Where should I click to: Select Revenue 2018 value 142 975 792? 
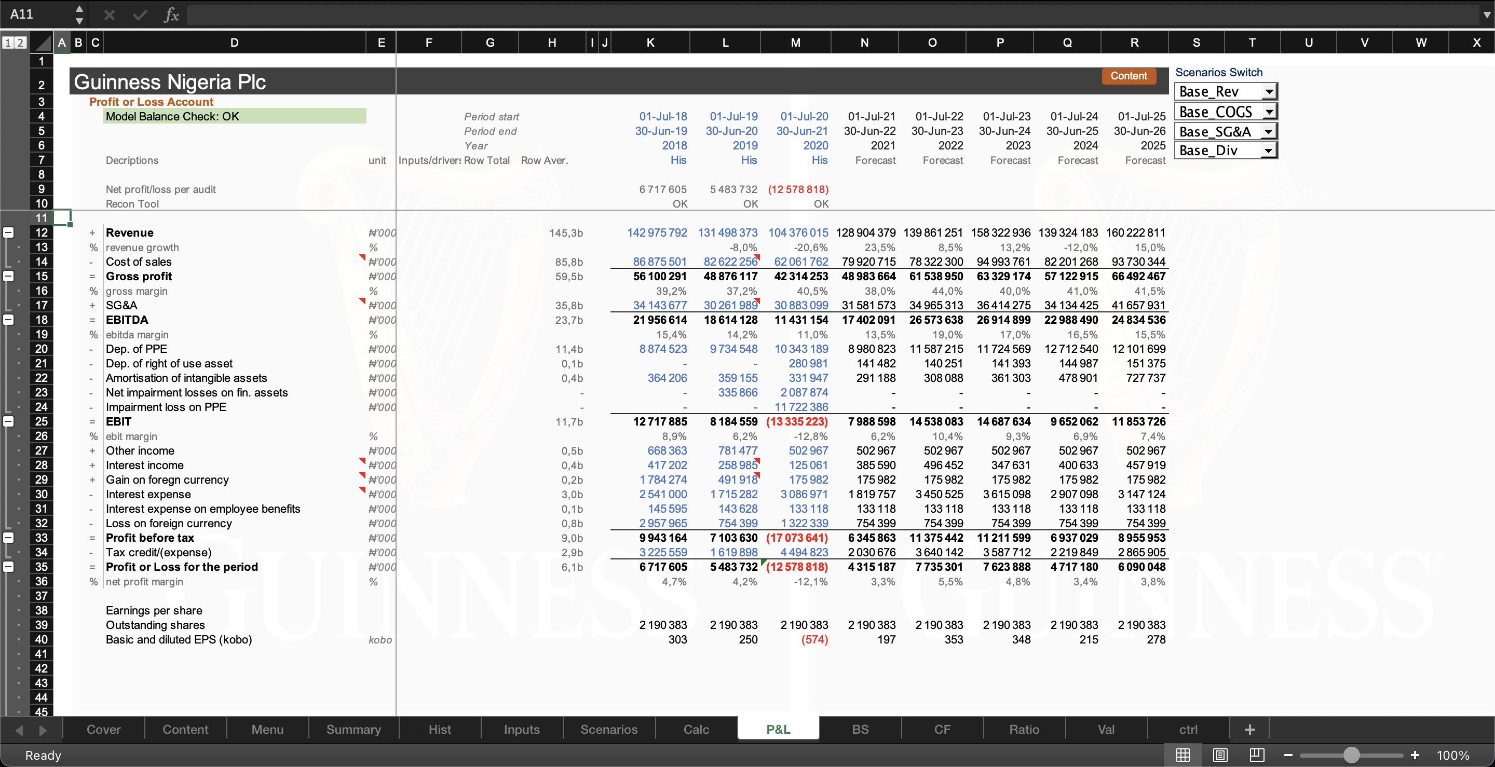point(650,232)
